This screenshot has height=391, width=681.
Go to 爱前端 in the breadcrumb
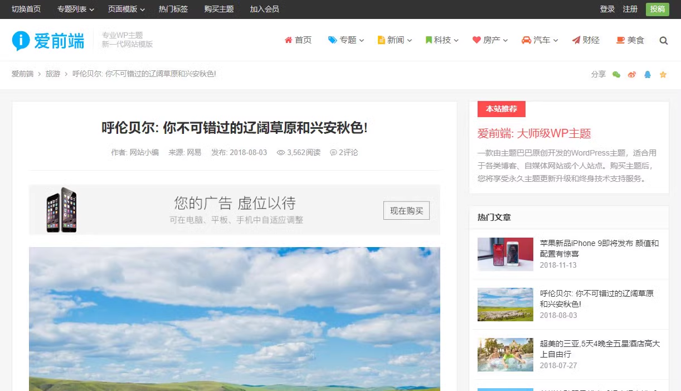23,74
